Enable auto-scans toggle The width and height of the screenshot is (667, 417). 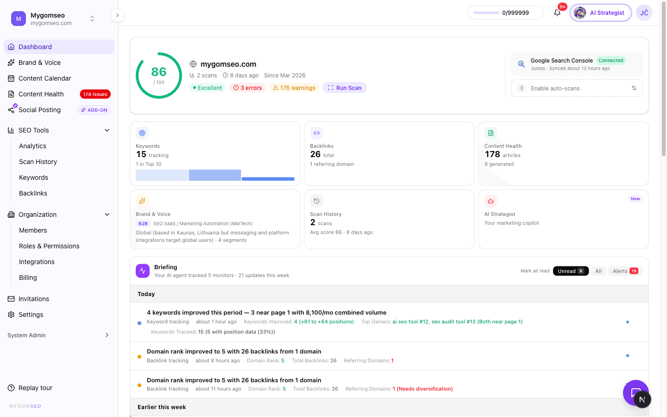point(635,88)
